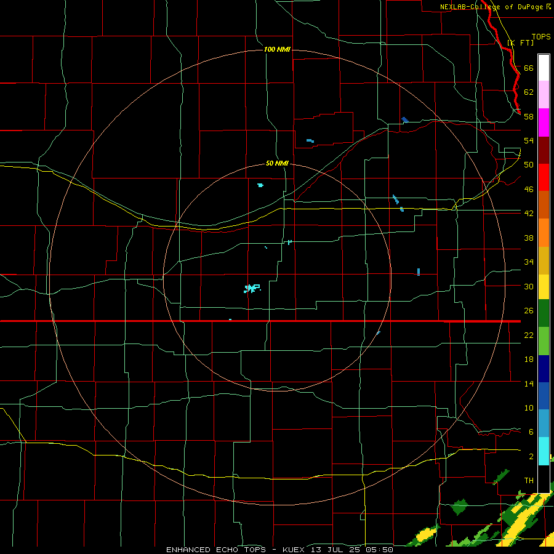554x554 pixels.
Task: Click the 50 NMI range ring label
Action: 277,163
